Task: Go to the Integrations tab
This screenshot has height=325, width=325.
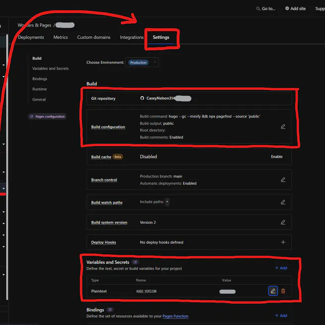Action: [x=131, y=37]
